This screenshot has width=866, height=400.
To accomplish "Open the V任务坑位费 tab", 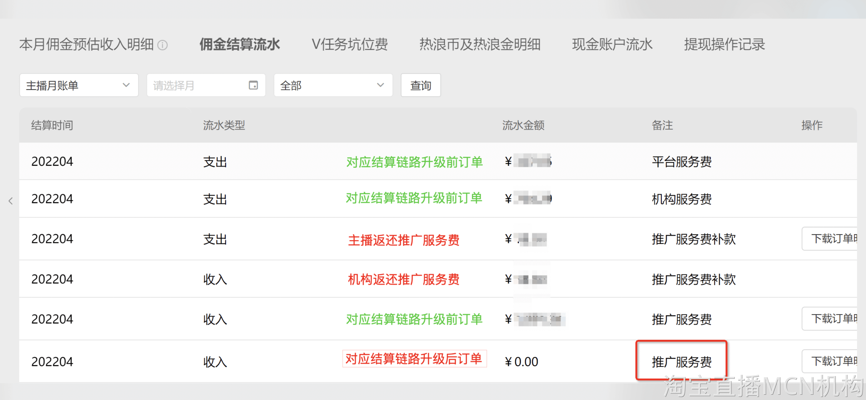I will point(350,44).
